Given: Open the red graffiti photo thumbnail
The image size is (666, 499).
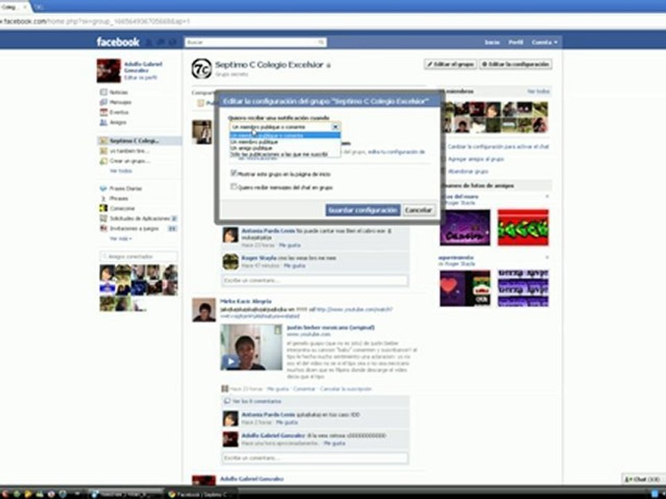Looking at the screenshot, I should 523,227.
